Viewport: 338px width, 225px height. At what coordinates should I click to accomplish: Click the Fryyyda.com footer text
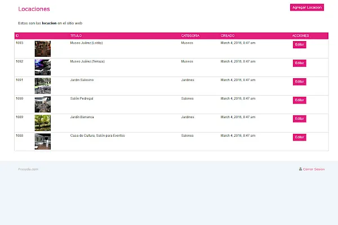click(x=28, y=169)
